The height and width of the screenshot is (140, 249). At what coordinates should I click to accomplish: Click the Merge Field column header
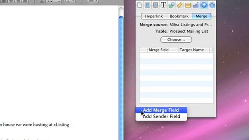tap(163, 50)
